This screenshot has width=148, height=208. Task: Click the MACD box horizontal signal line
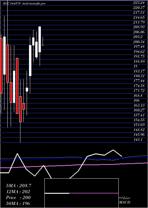pos(81,193)
